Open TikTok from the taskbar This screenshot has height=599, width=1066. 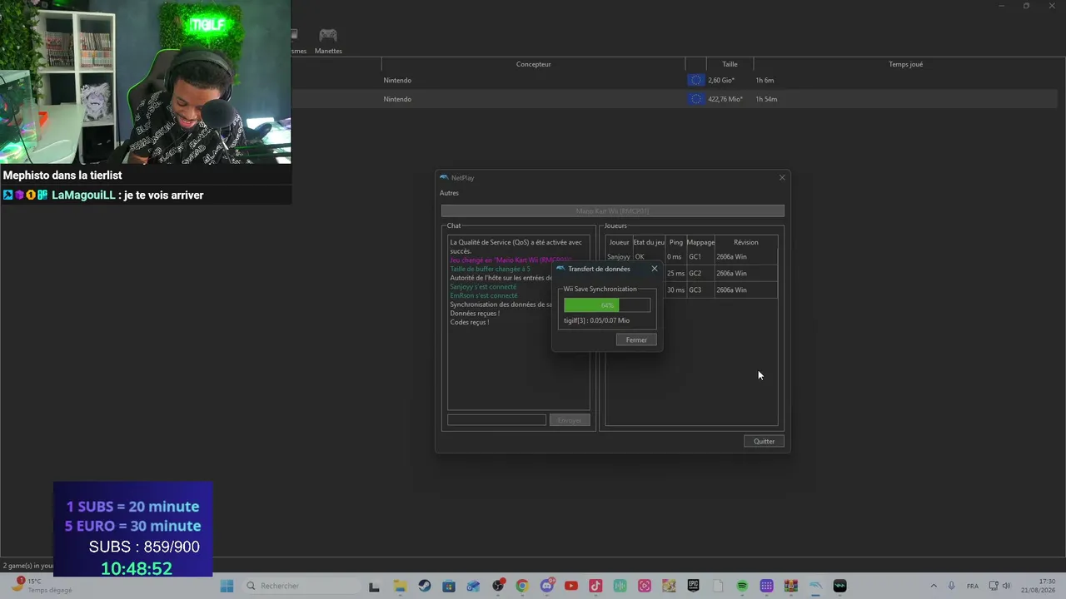tap(595, 586)
